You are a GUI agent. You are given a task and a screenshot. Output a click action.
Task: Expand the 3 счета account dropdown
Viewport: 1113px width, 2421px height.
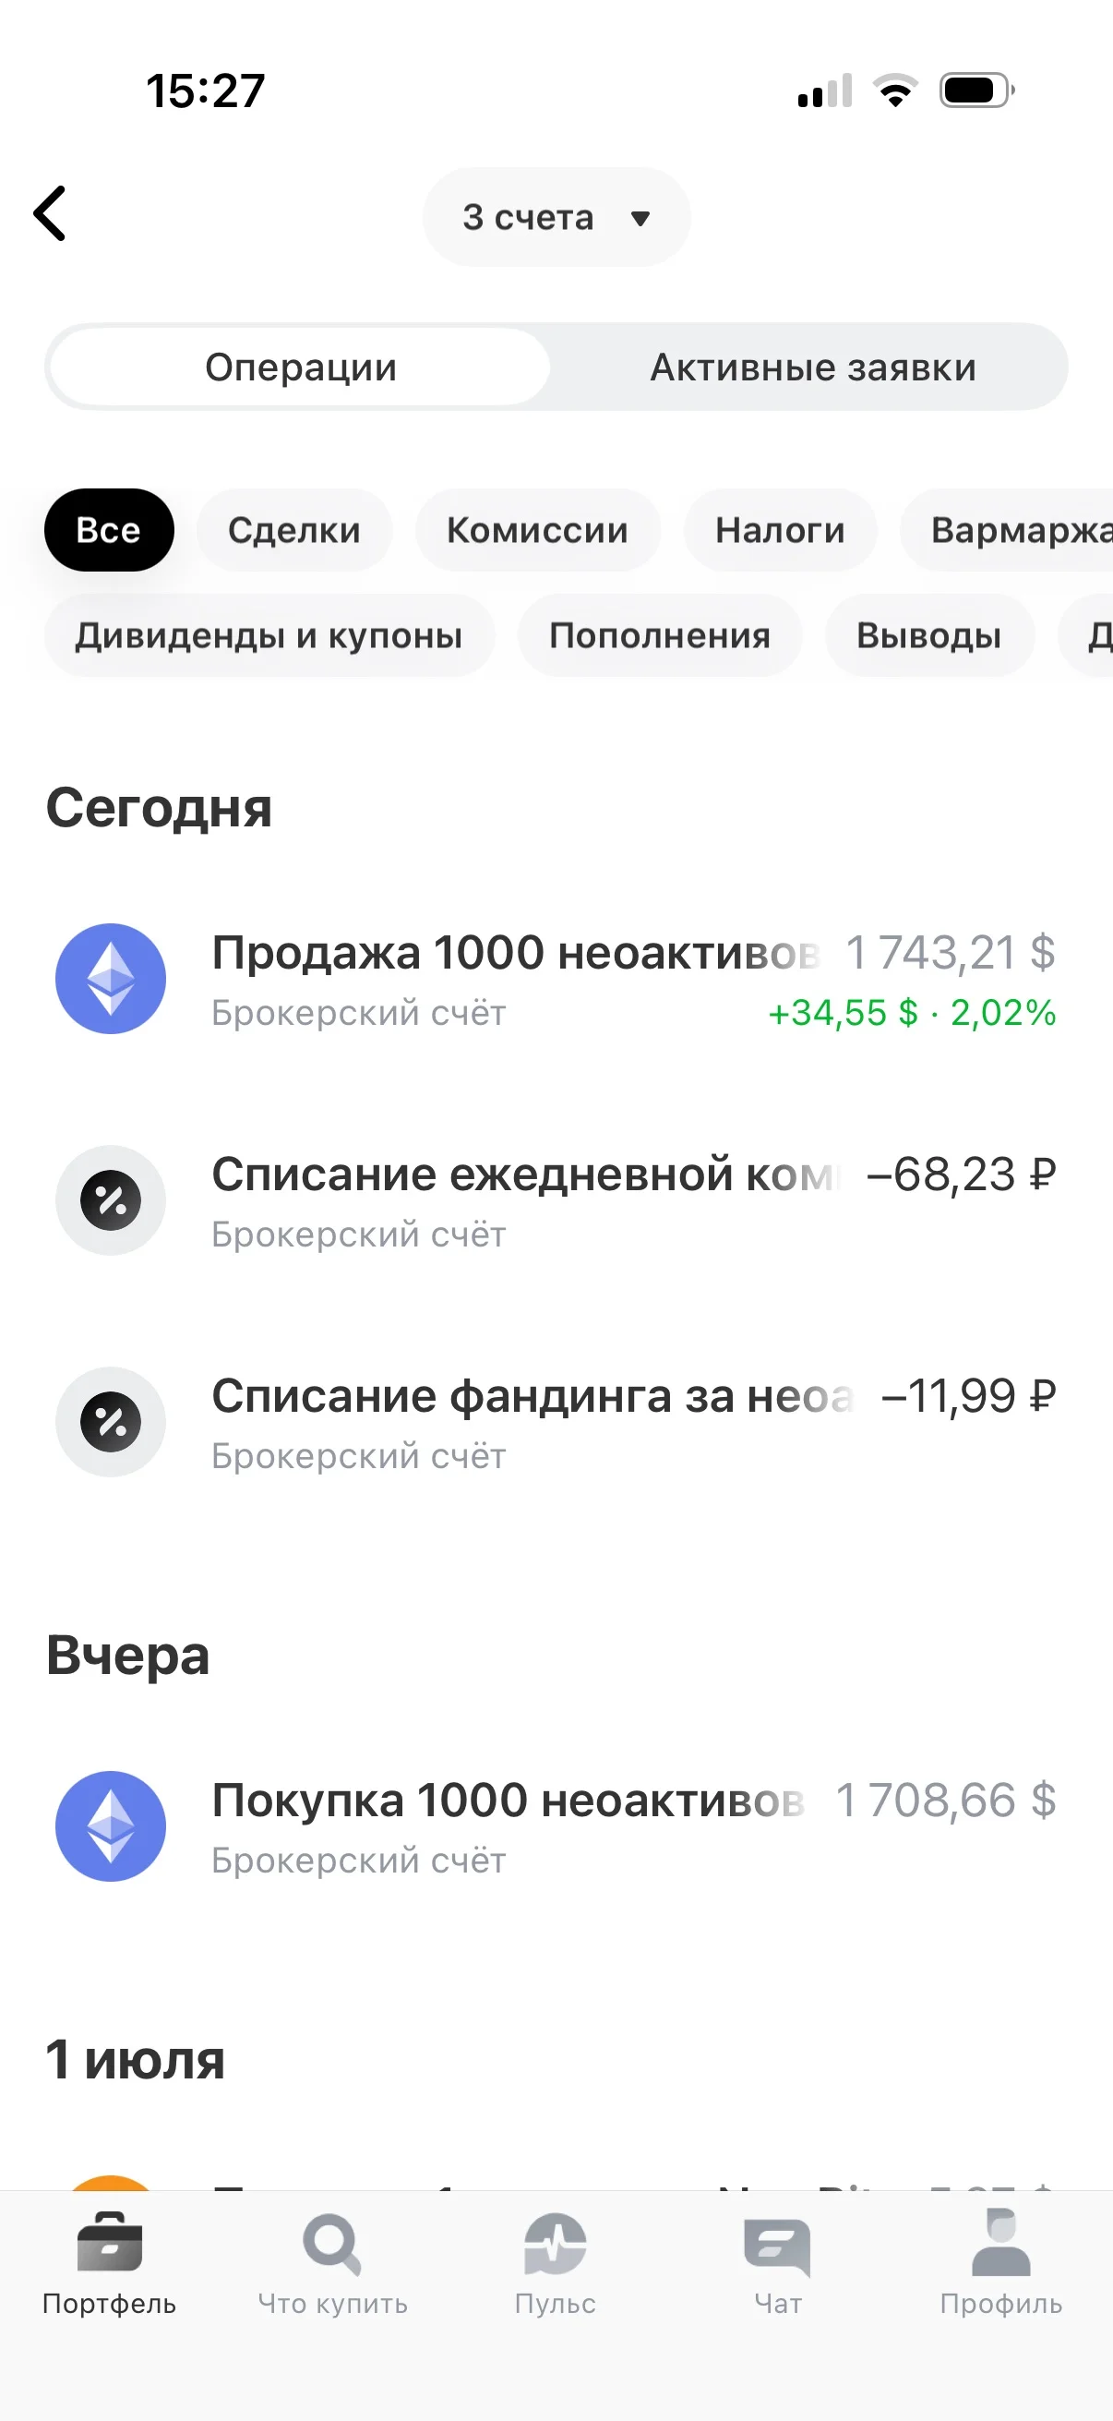click(556, 217)
